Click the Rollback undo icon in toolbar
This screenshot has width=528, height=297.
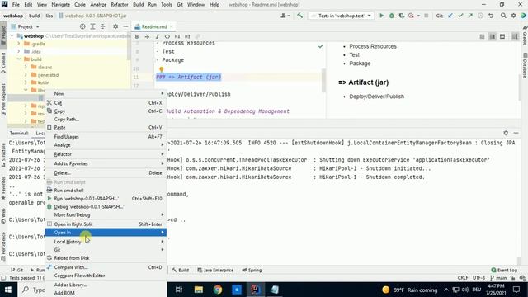[x=491, y=16]
